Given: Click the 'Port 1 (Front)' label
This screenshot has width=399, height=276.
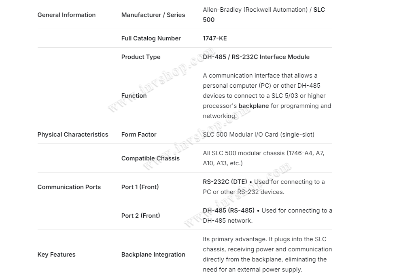Looking at the screenshot, I should click(140, 187).
